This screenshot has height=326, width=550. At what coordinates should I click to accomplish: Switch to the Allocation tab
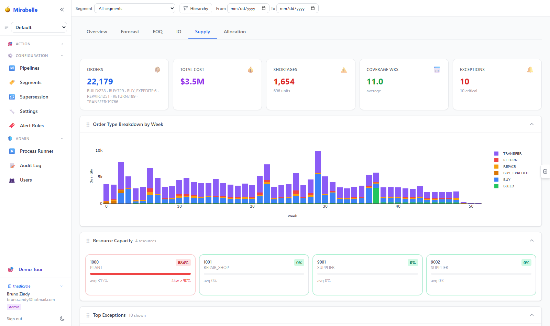pyautogui.click(x=235, y=32)
